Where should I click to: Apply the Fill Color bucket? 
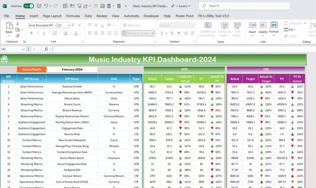[66, 33]
